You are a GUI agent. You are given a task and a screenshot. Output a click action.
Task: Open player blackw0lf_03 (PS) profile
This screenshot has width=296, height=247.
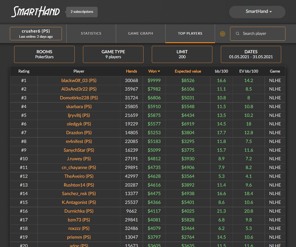tap(79, 81)
